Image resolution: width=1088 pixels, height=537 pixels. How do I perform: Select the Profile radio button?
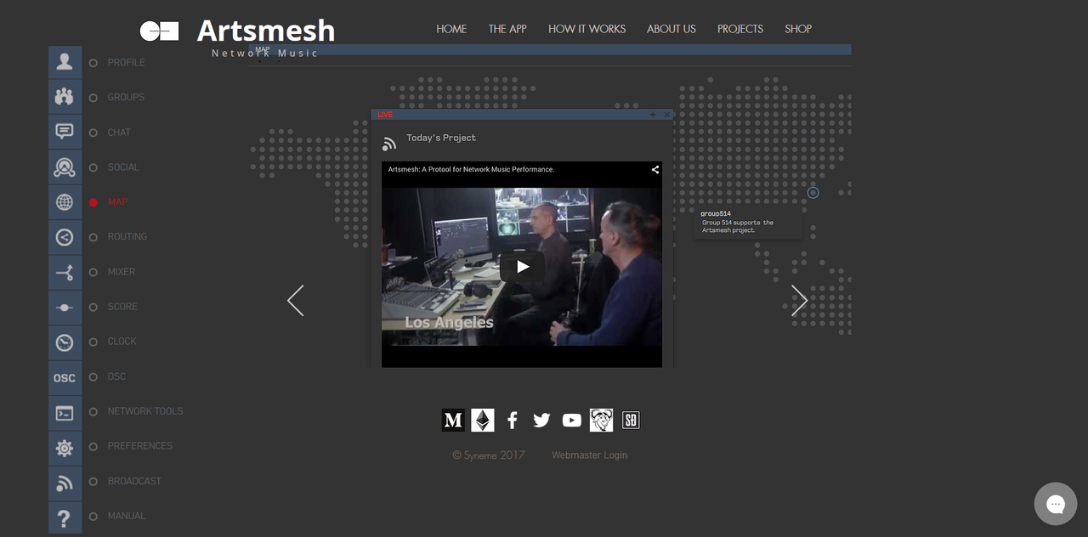93,63
